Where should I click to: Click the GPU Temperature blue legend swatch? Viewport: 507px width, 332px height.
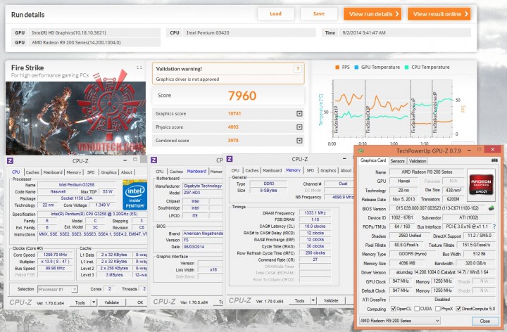tap(356, 68)
